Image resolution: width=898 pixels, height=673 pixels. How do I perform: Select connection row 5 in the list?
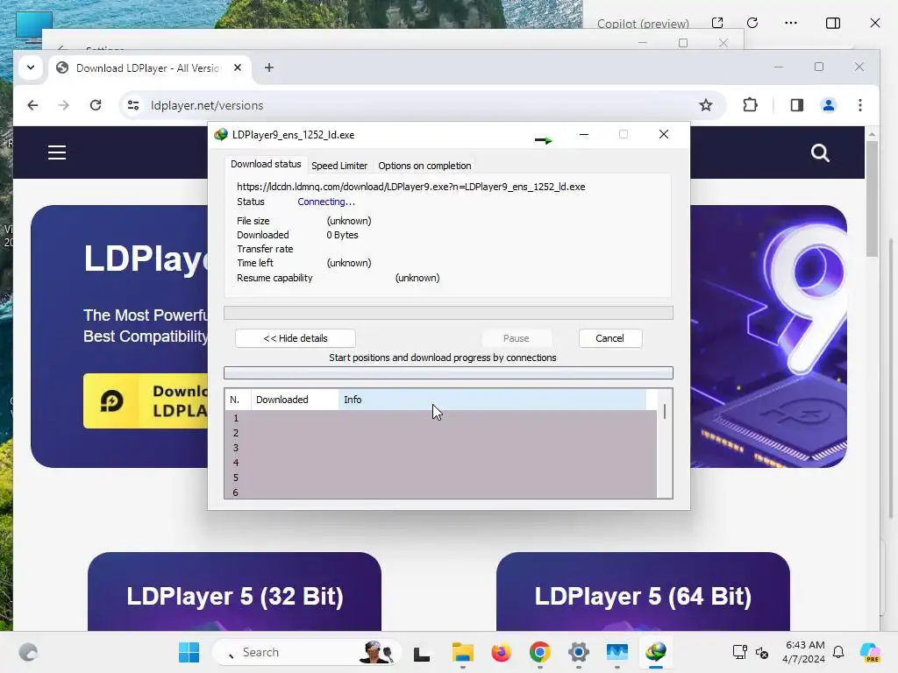click(441, 478)
